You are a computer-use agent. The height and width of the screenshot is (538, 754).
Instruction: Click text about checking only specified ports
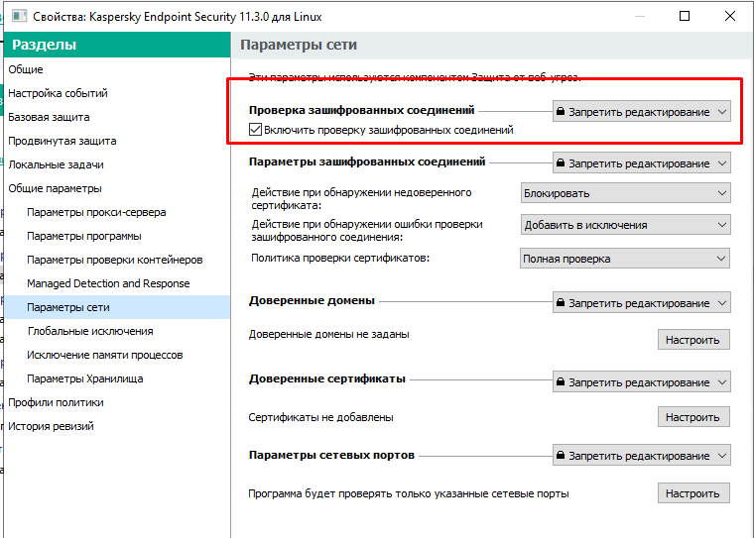point(409,493)
